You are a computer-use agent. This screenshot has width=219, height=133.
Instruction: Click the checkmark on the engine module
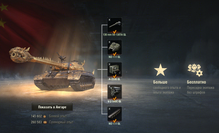click(114, 99)
